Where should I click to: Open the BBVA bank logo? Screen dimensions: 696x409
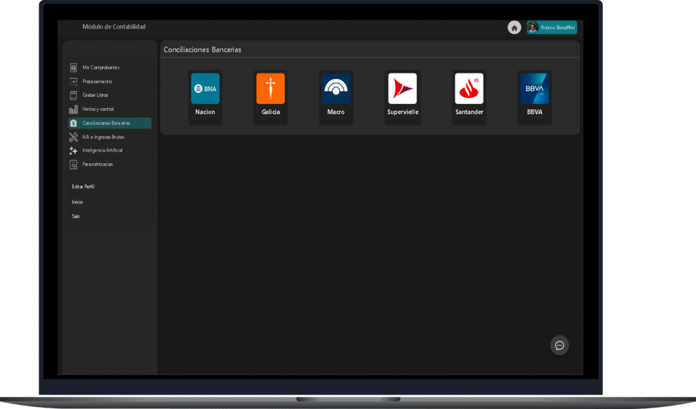click(534, 88)
